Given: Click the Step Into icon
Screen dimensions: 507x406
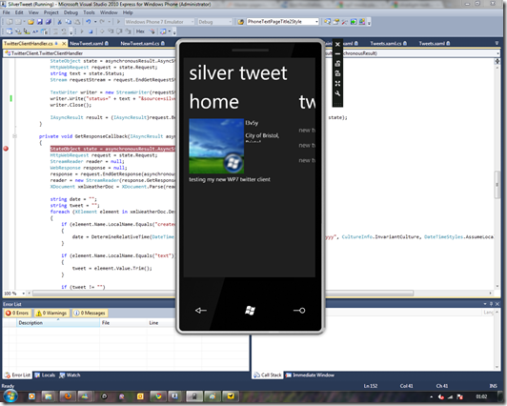Looking at the screenshot, I should [x=111, y=31].
